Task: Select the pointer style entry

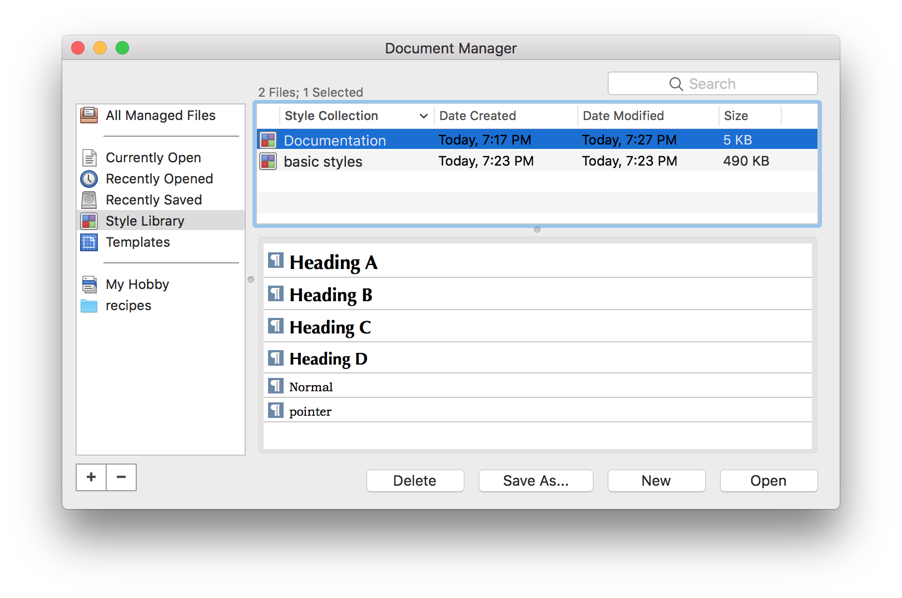Action: coord(537,410)
